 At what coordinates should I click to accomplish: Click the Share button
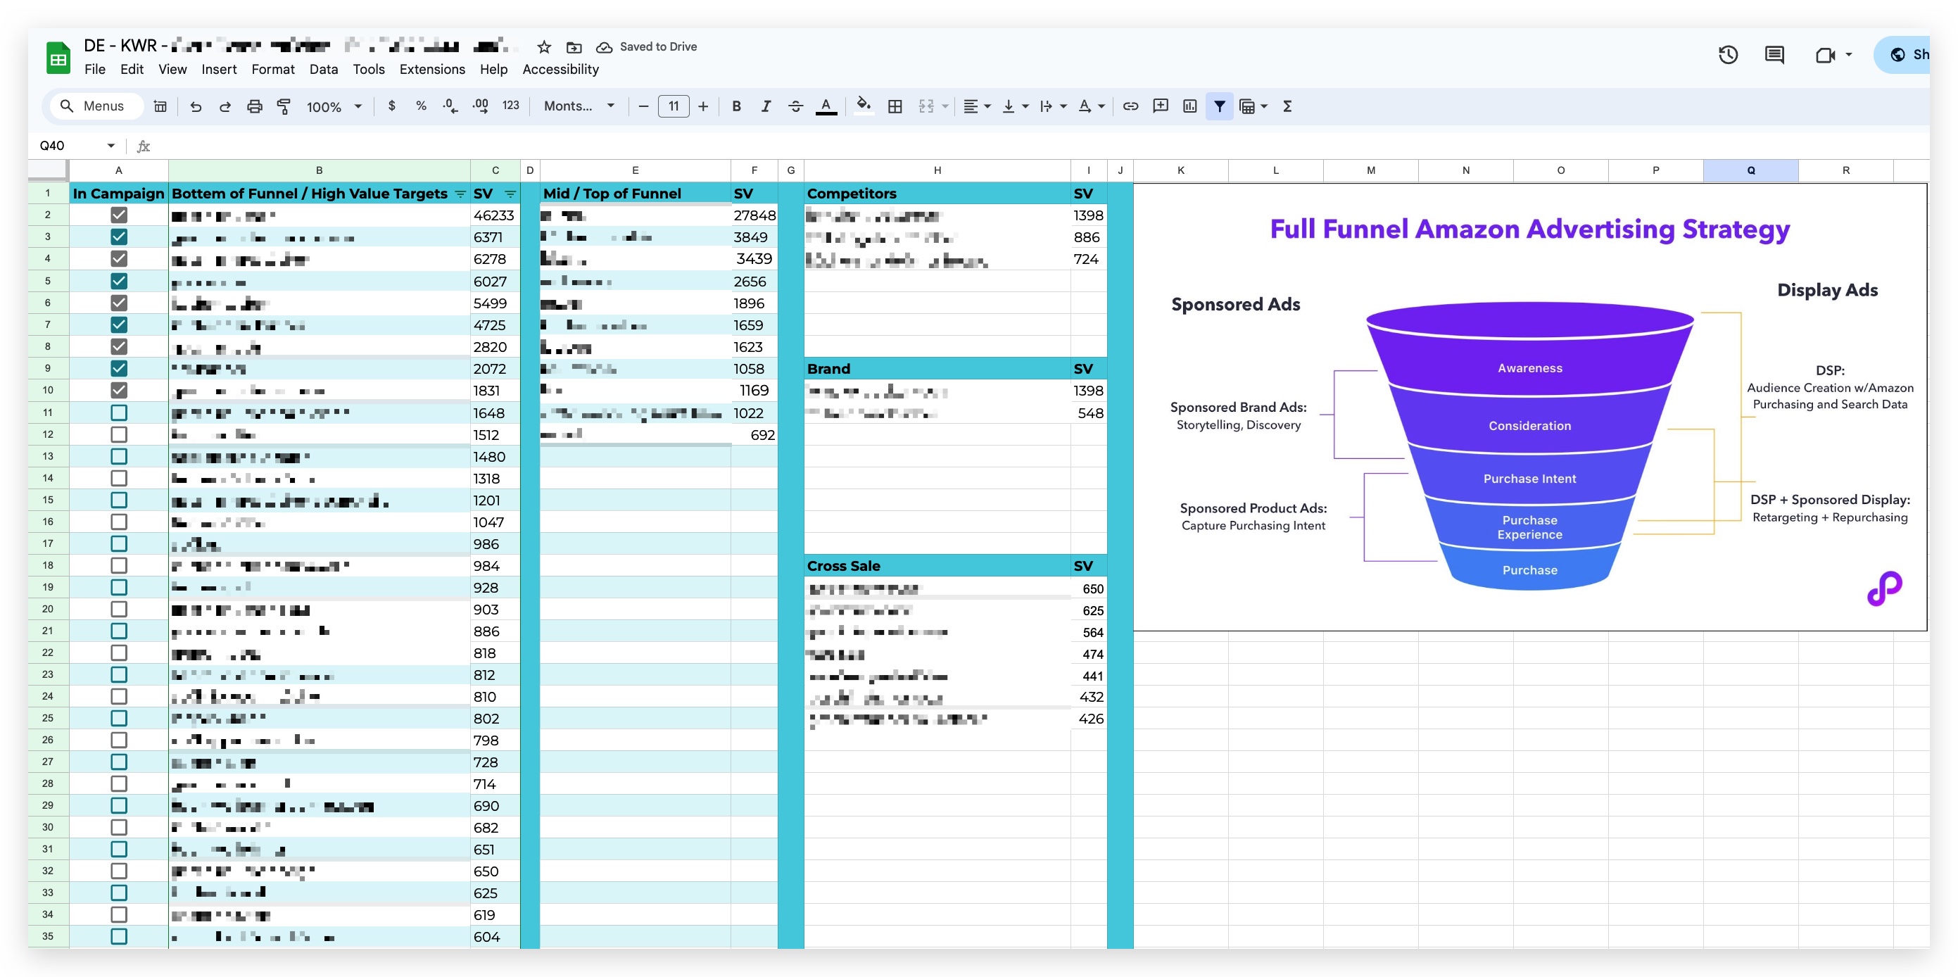[x=1908, y=55]
